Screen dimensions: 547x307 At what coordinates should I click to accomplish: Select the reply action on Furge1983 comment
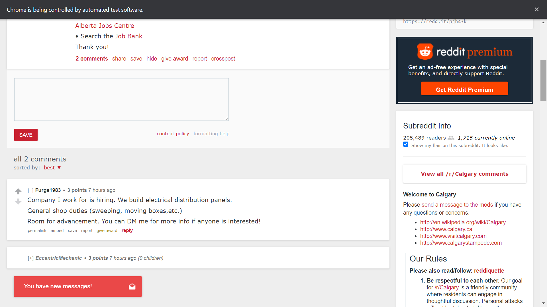[x=127, y=231]
